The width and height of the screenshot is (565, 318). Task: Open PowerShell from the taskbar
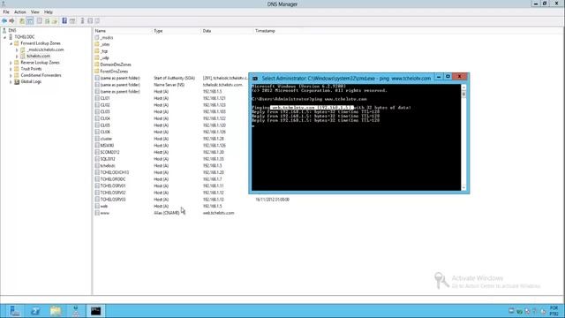click(x=35, y=311)
